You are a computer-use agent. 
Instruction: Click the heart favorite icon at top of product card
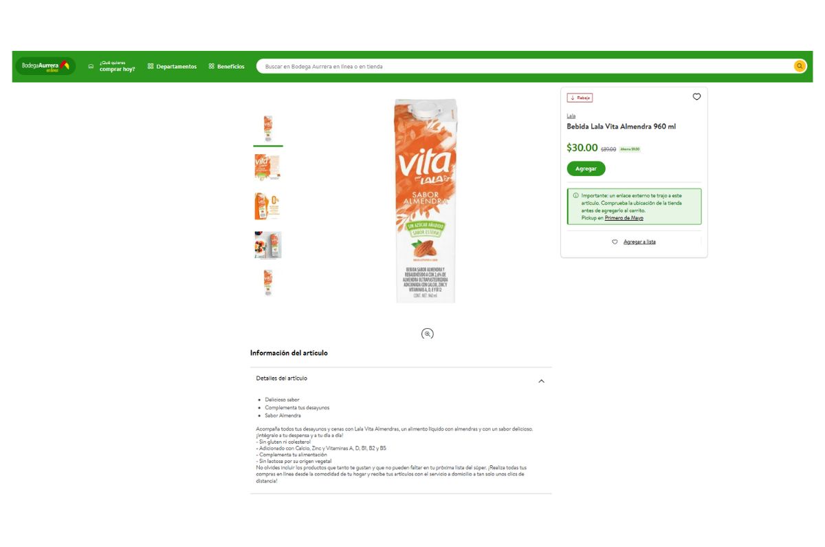[696, 97]
